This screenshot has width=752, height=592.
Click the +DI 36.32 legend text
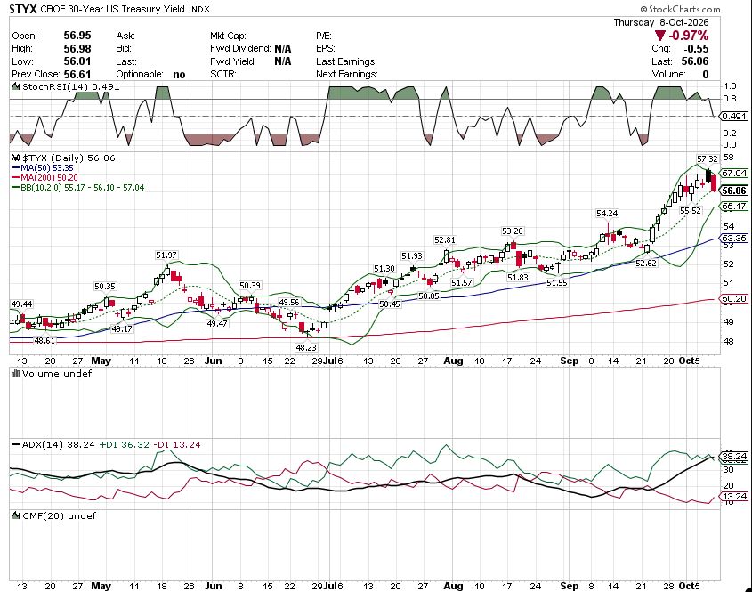click(125, 445)
